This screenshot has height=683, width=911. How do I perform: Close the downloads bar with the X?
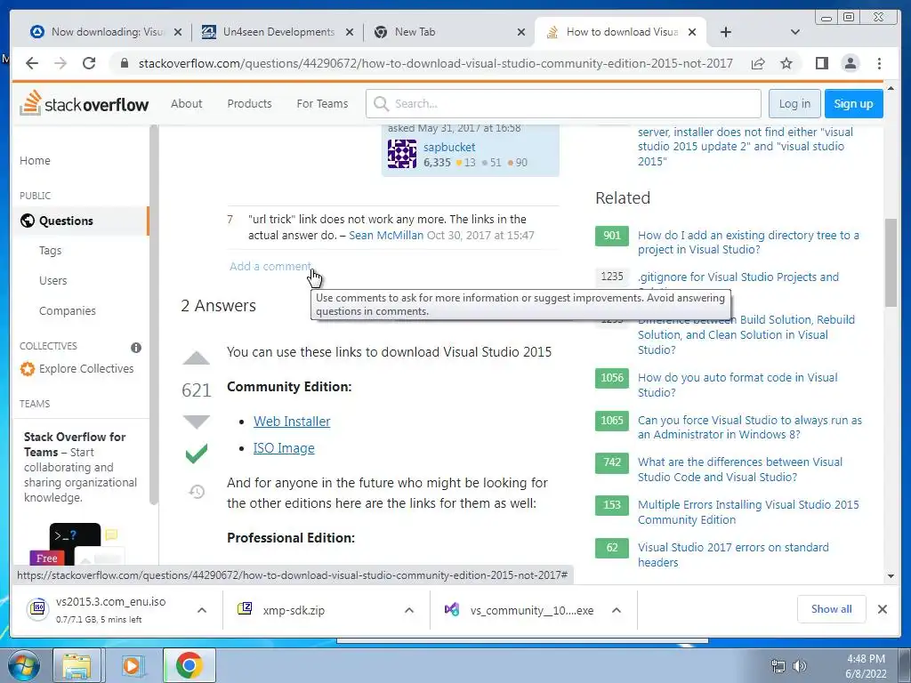point(882,609)
